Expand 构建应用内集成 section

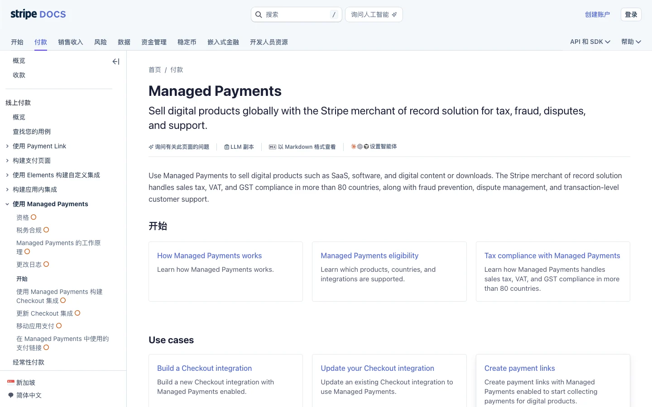tap(7, 189)
